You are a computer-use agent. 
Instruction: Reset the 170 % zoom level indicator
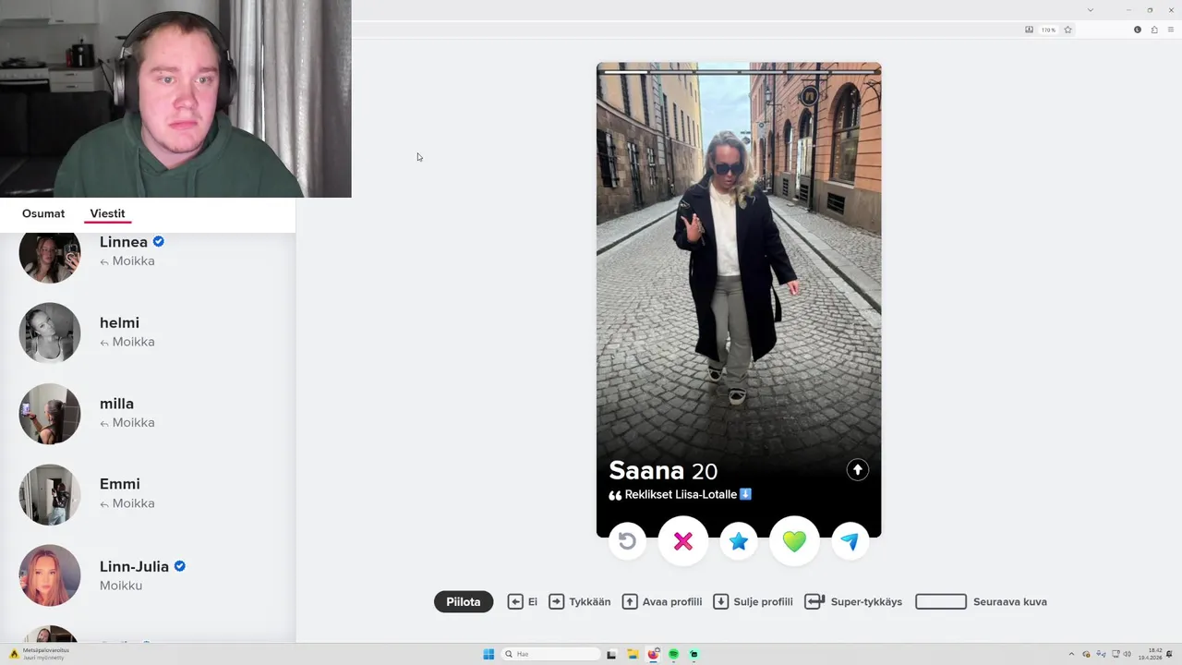click(1048, 30)
